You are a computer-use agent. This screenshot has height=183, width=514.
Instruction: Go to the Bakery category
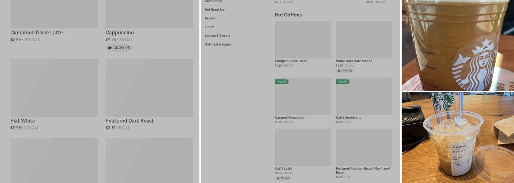click(210, 18)
